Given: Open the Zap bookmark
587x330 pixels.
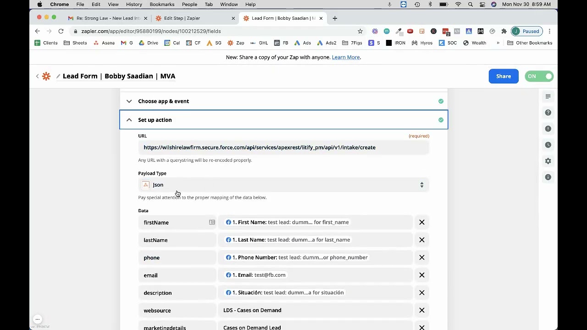Looking at the screenshot, I should pos(236,43).
